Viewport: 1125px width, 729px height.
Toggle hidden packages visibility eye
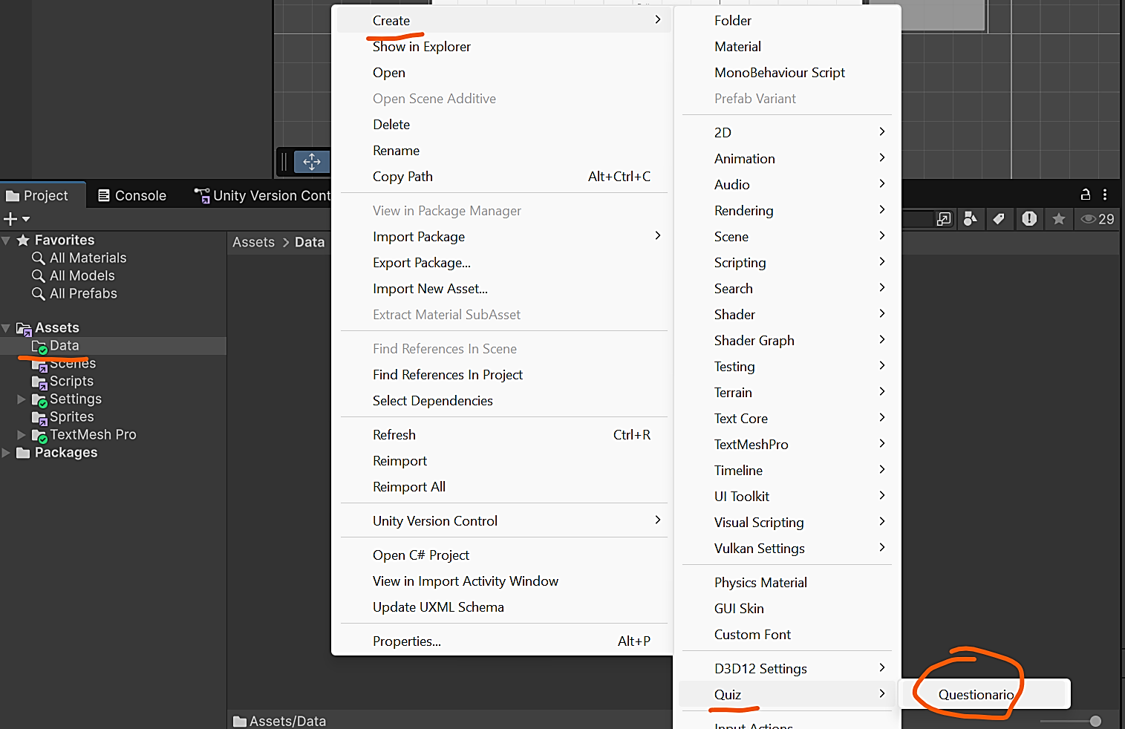(1096, 219)
